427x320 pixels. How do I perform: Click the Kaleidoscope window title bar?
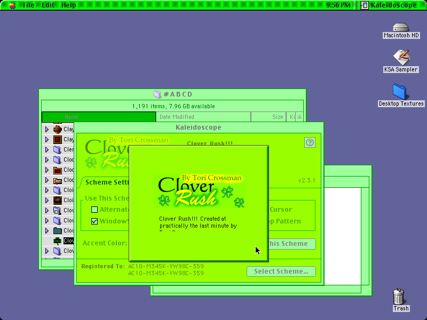click(x=199, y=127)
